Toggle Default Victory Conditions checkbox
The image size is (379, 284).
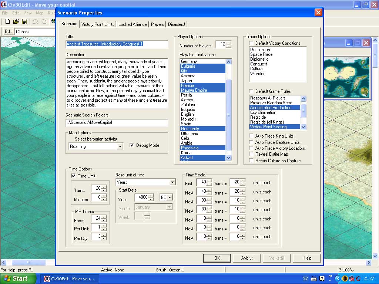point(251,43)
